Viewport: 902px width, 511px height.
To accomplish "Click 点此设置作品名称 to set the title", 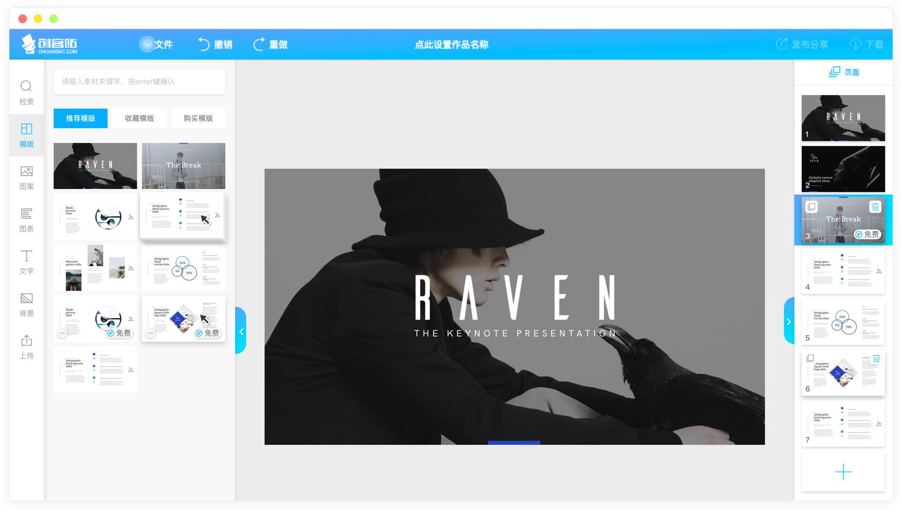I will (x=452, y=44).
